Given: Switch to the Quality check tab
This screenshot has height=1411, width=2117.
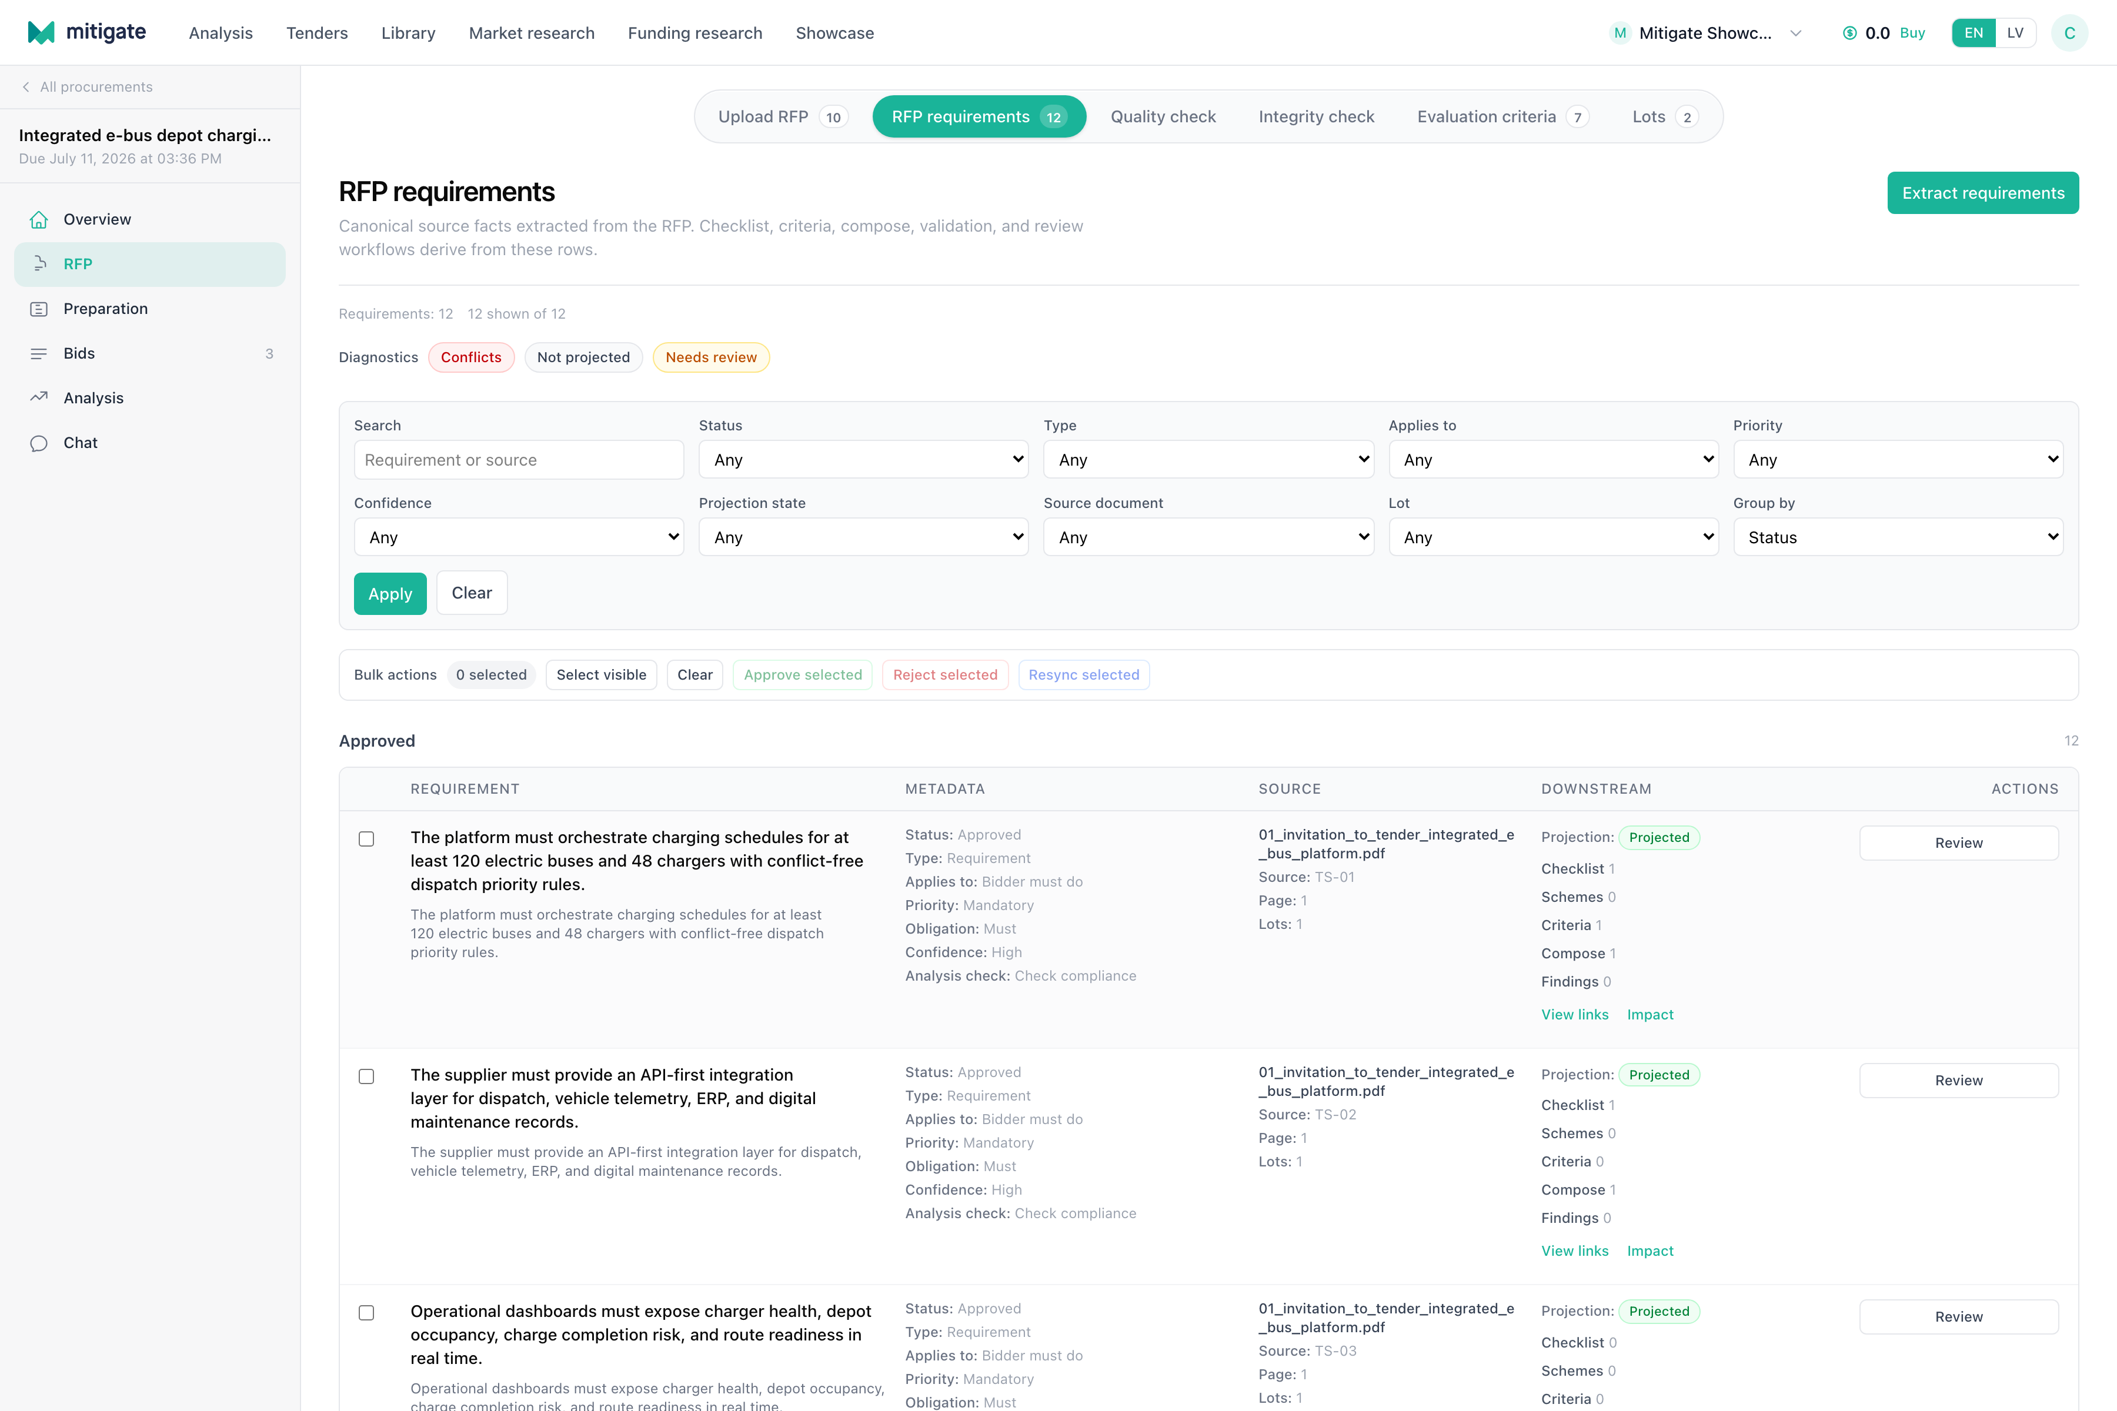Looking at the screenshot, I should click(x=1163, y=117).
